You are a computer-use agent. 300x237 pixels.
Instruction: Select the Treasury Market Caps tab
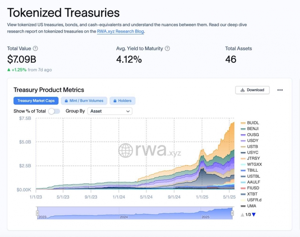(36, 101)
